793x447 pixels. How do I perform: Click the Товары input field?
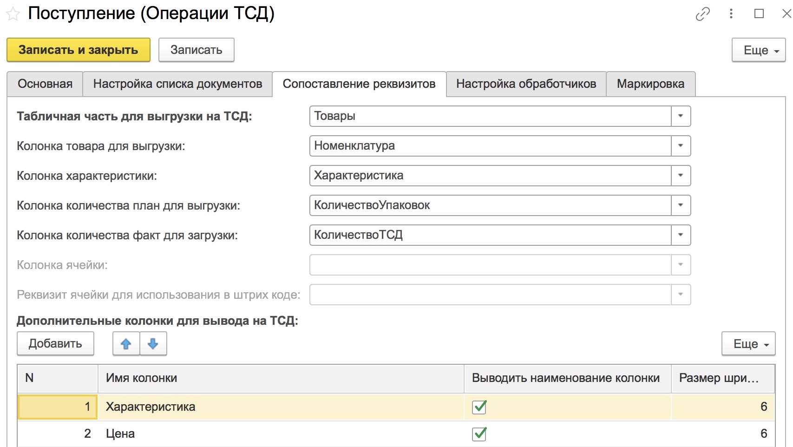490,116
